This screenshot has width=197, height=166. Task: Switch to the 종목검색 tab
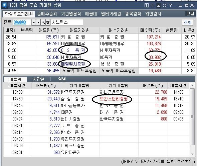click(133, 14)
